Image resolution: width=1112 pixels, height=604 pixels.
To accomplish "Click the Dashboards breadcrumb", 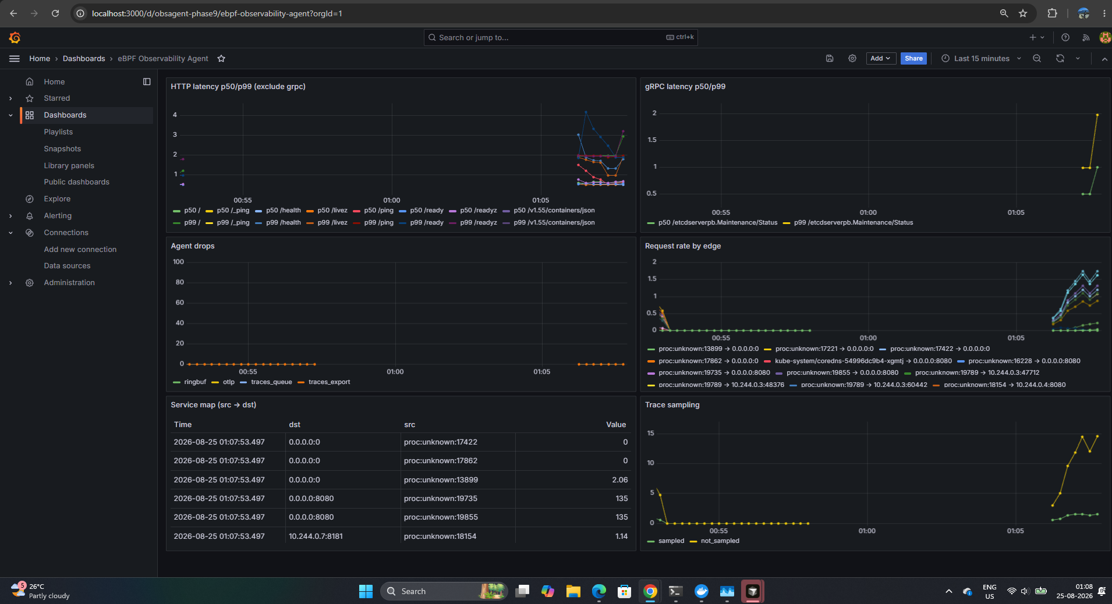I will pyautogui.click(x=84, y=59).
